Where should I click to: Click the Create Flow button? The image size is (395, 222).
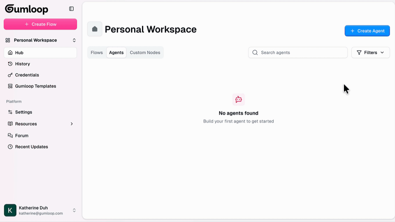[40, 24]
